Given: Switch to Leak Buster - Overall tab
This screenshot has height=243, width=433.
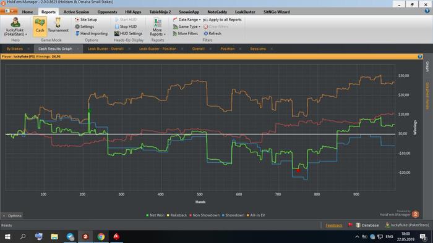Looking at the screenshot, I should click(106, 49).
